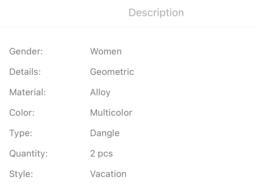The width and height of the screenshot is (255, 184).
Task: Click the word pcs in the quantity value
Action: pos(105,154)
